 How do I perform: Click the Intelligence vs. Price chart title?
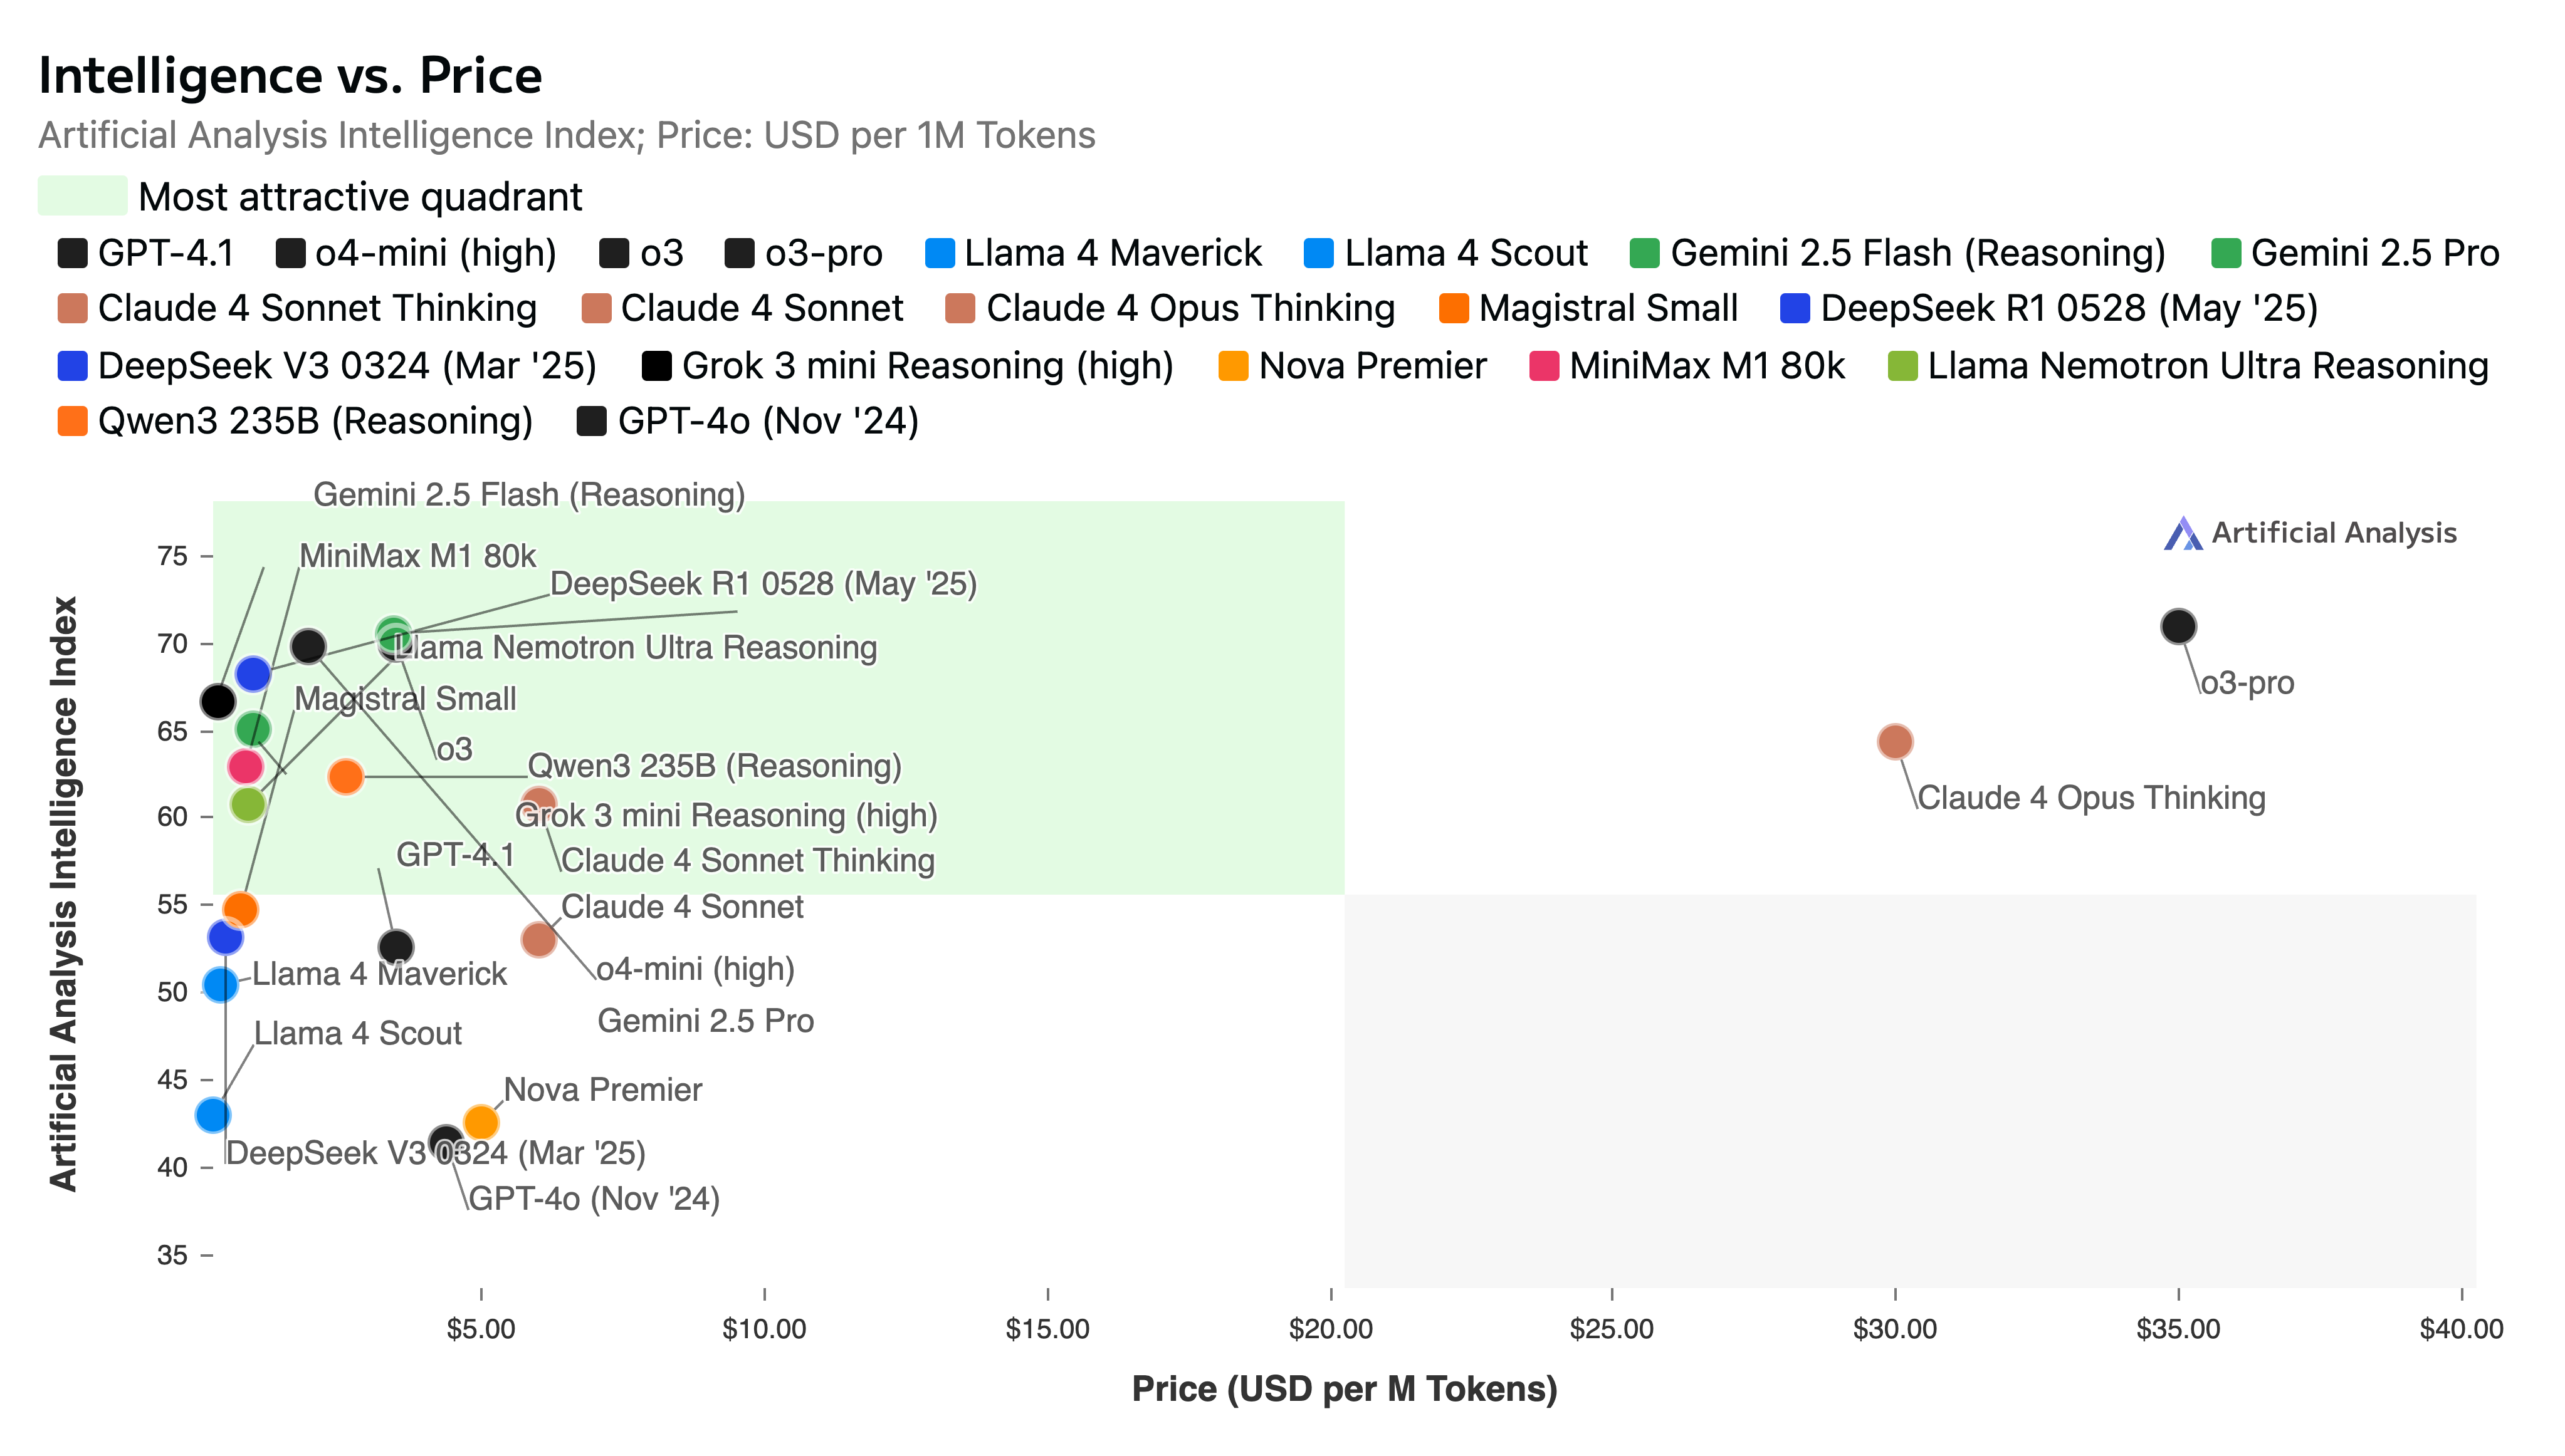click(290, 76)
